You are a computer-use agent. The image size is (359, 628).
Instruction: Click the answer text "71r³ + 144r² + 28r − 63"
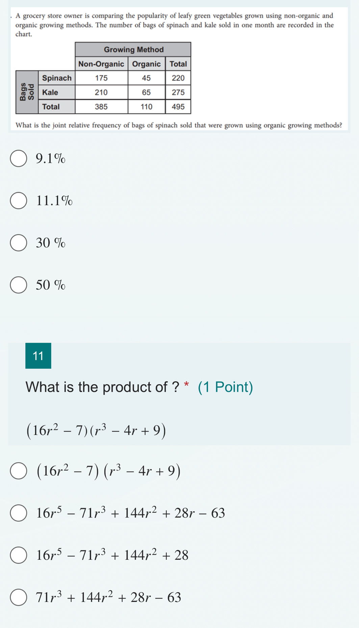109,597
